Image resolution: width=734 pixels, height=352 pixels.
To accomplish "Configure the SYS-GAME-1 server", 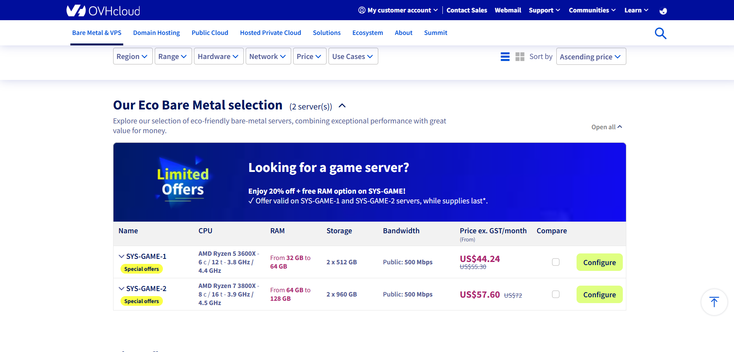I will [599, 262].
